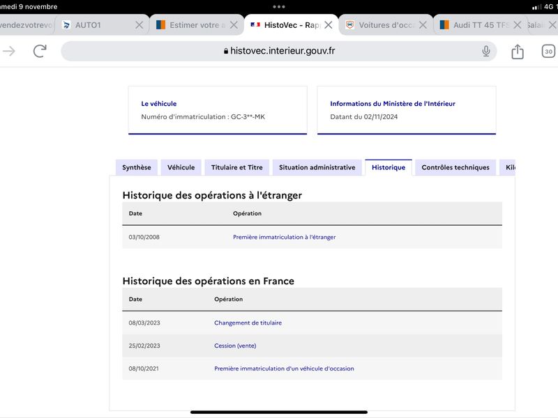
Task: Close the Audi TT 45 TFS tab
Action: tap(518, 25)
